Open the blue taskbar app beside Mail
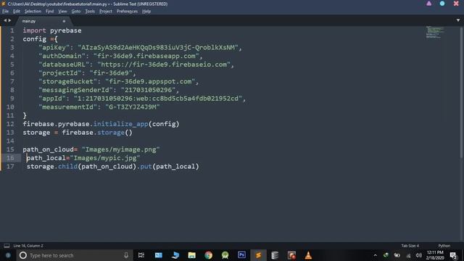 pos(175,255)
